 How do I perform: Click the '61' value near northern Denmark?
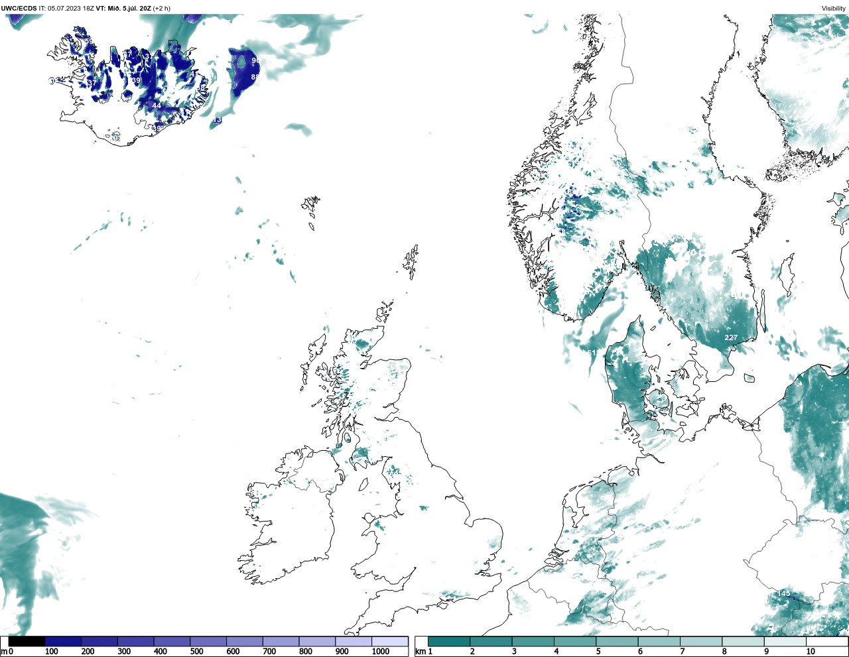pyautogui.click(x=592, y=353)
